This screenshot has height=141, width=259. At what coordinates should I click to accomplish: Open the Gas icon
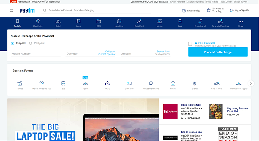[x=180, y=22]
